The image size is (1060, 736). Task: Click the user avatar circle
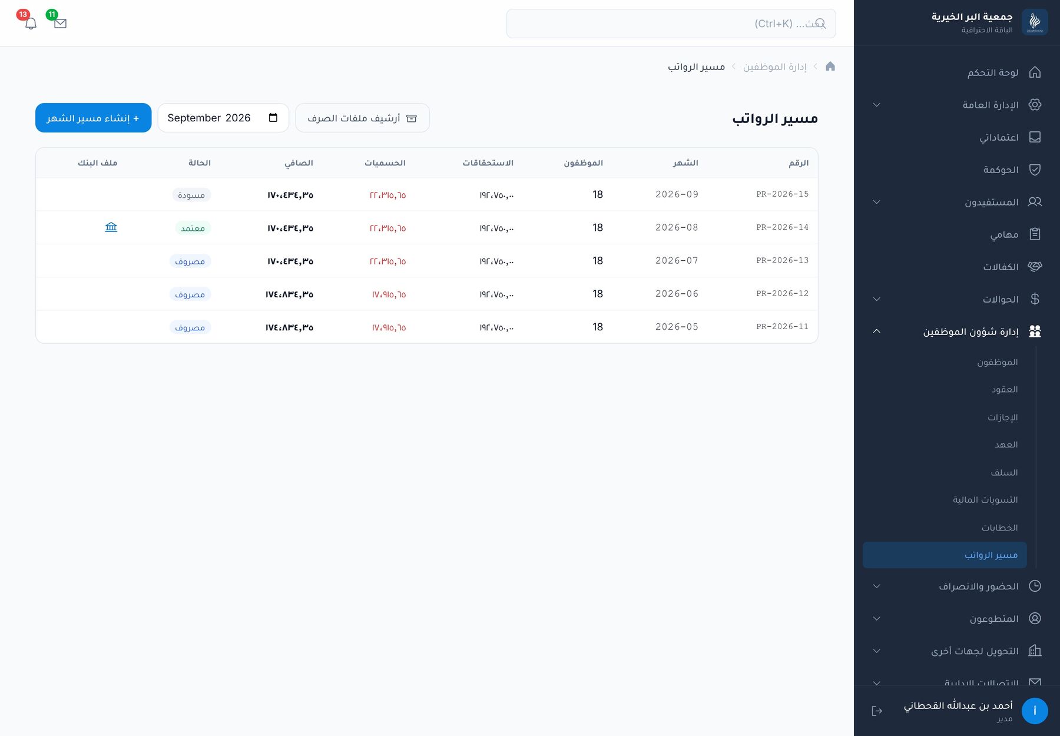pos(1035,711)
